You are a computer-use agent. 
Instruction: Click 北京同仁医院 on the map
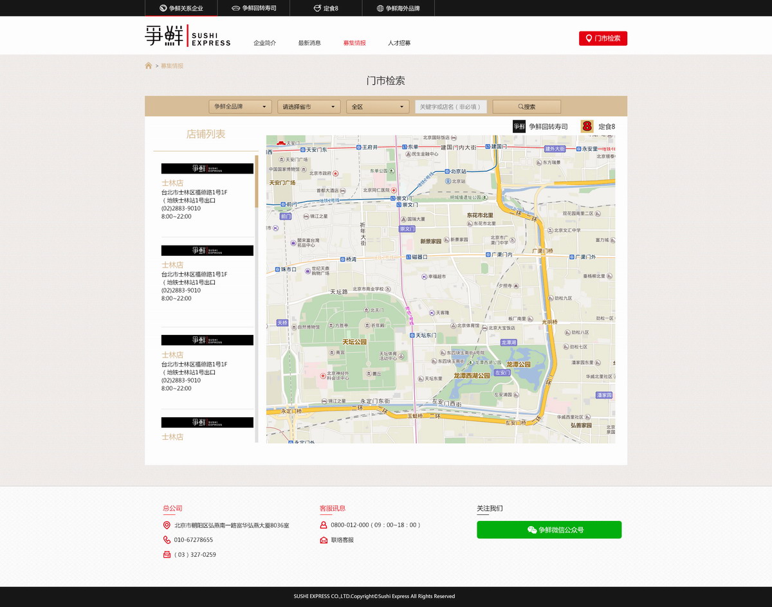pyautogui.click(x=380, y=190)
